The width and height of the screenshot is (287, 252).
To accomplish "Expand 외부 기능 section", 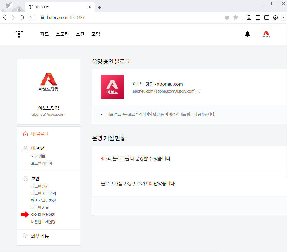I will click(x=40, y=236).
